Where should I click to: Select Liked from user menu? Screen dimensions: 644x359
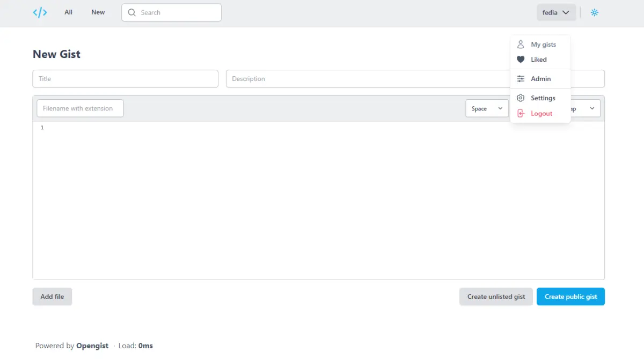click(x=540, y=60)
